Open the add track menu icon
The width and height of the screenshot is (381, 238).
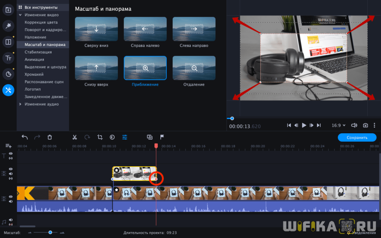(x=8, y=146)
